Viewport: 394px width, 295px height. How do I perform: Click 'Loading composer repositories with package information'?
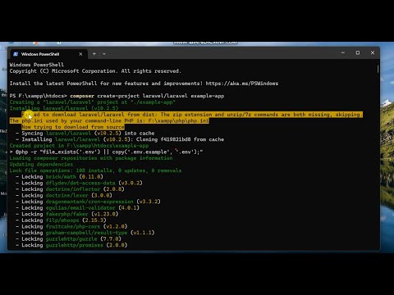[x=91, y=158]
